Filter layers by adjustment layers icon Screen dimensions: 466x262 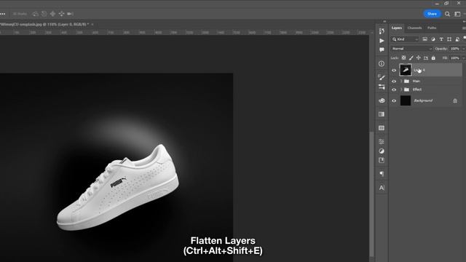[433, 39]
